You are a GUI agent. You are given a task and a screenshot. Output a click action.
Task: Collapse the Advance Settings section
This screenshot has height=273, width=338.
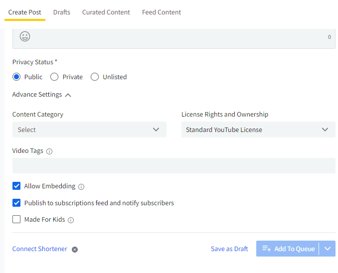pos(68,95)
